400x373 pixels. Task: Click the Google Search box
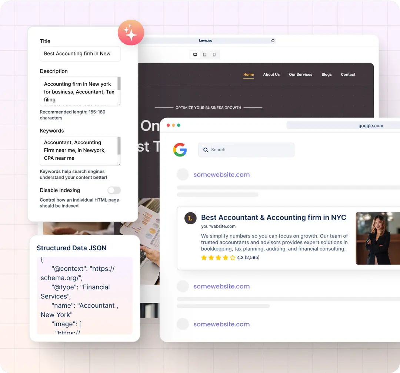point(246,150)
